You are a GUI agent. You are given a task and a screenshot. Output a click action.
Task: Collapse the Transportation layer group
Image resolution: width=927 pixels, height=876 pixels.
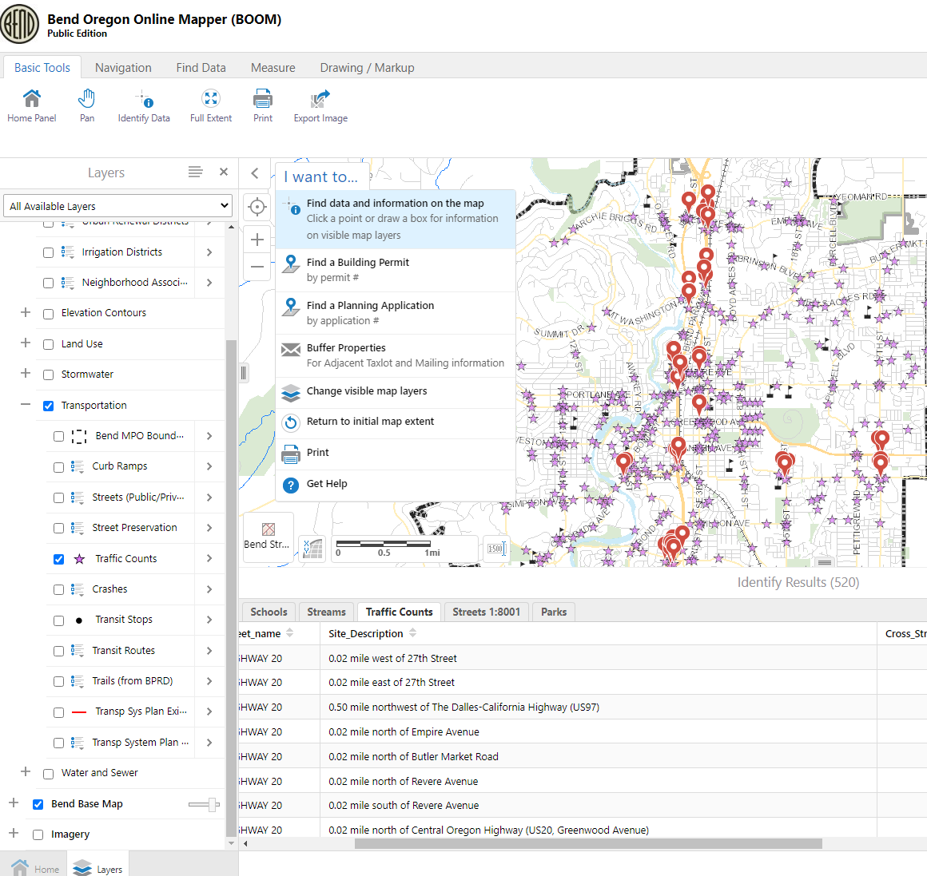coord(26,405)
